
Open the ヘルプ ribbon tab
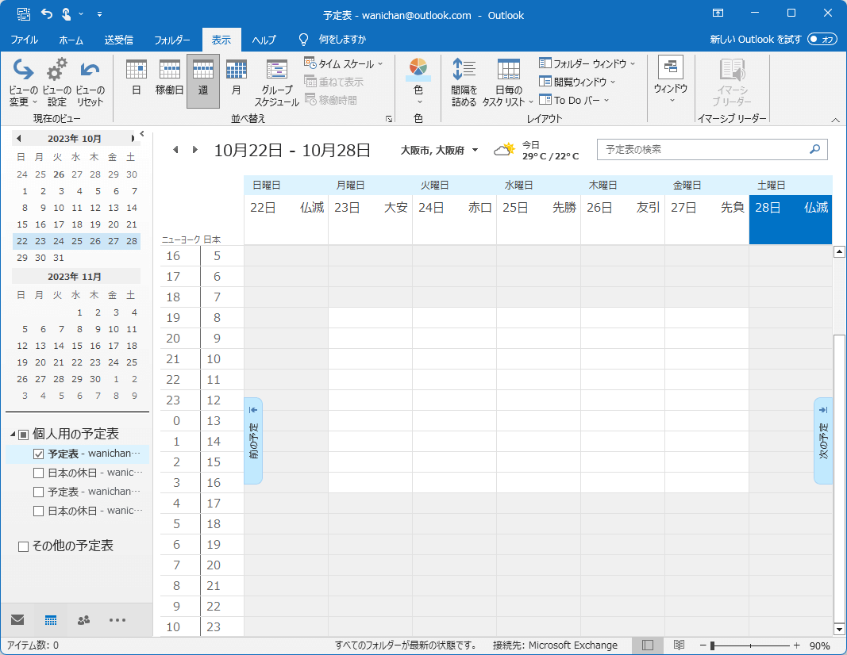pyautogui.click(x=264, y=40)
